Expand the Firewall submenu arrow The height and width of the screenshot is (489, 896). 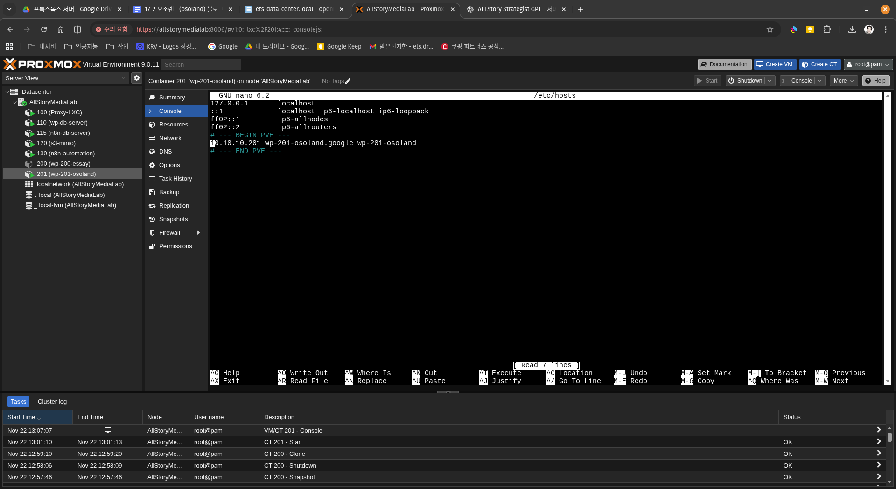(199, 233)
